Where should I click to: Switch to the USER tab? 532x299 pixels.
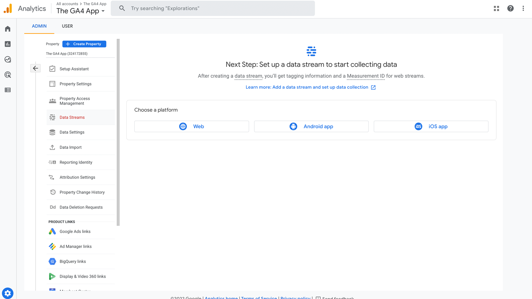pyautogui.click(x=67, y=26)
